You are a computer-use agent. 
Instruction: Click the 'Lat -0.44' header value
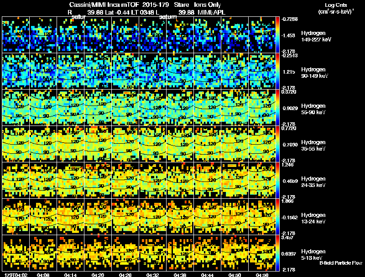[x=118, y=12]
